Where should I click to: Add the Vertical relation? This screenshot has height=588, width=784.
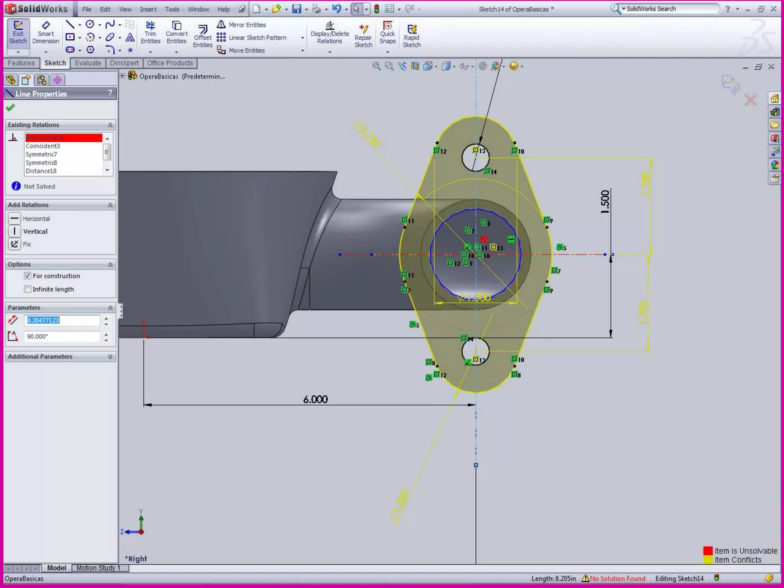click(15, 231)
